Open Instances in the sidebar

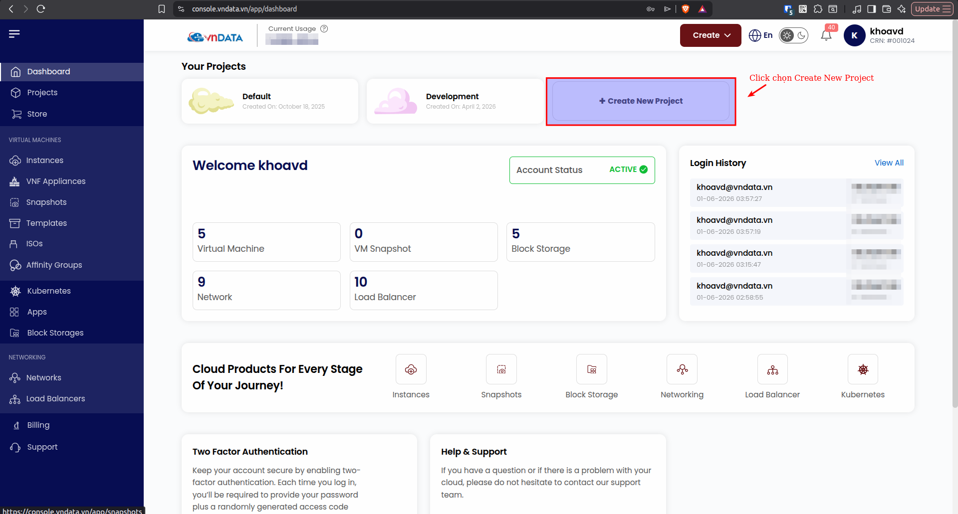click(x=72, y=161)
